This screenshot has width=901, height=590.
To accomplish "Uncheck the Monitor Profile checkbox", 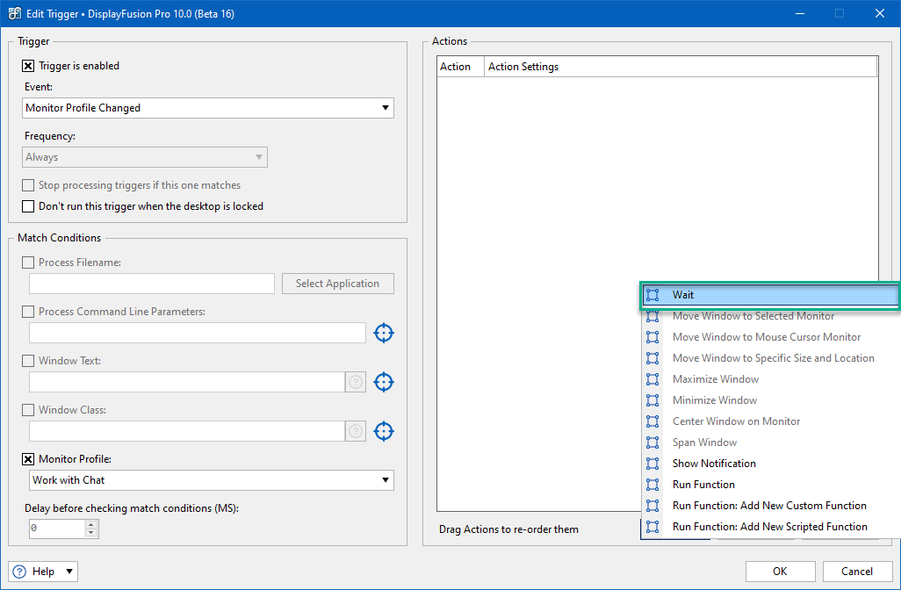I will tap(27, 459).
